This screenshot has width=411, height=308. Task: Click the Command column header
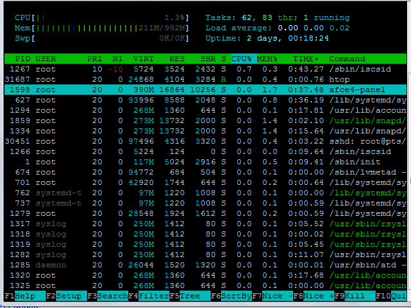348,59
